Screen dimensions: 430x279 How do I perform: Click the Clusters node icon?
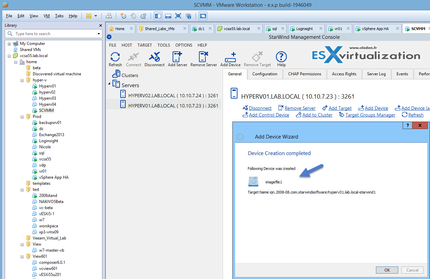117,74
